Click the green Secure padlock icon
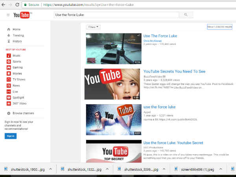Image resolution: width=236 pixels, height=177 pixels. click(26, 5)
